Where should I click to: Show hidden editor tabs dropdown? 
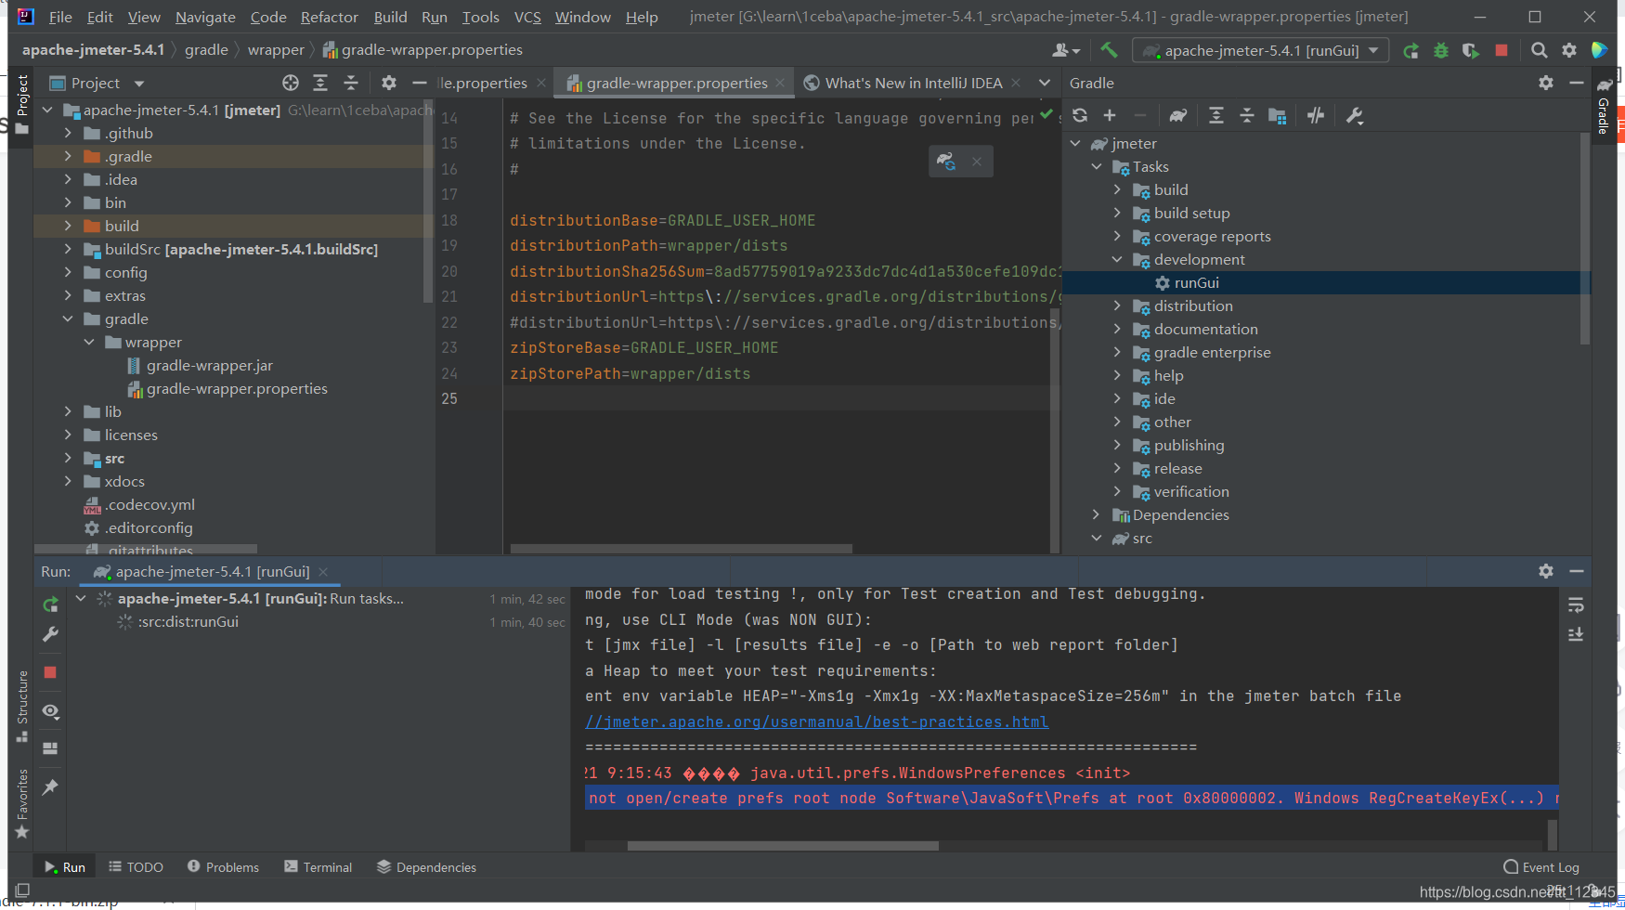[1045, 83]
